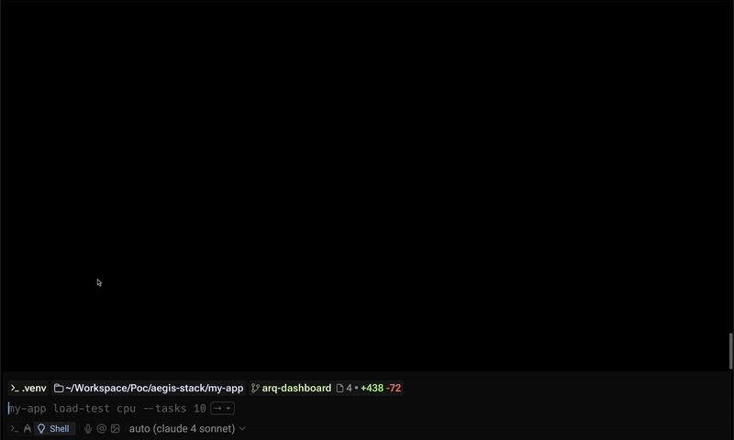Accept the autosuggestion via arrow button
The width and height of the screenshot is (734, 440).
coord(217,408)
